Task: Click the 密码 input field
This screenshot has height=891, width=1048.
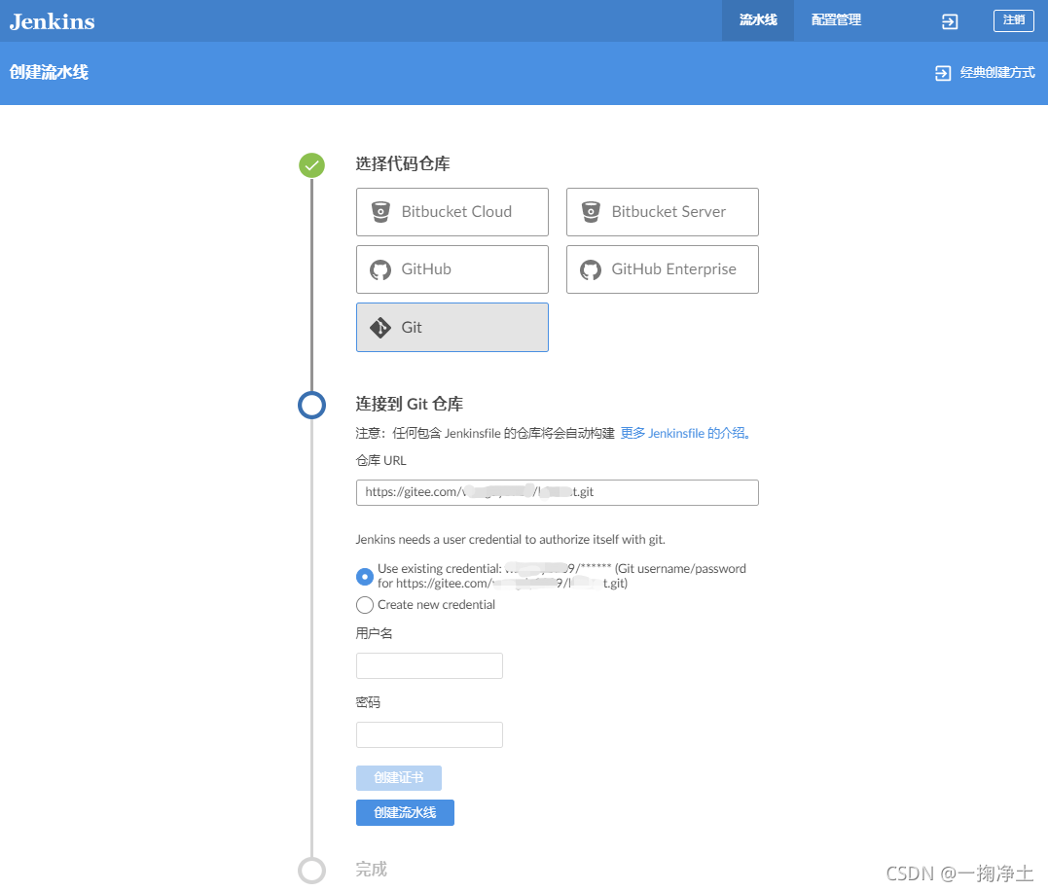Action: coord(429,734)
